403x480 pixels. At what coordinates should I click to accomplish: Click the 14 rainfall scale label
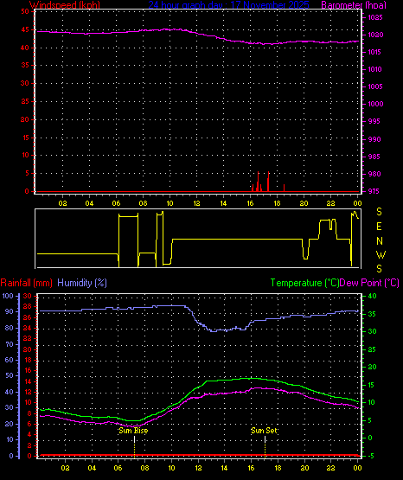[28, 381]
